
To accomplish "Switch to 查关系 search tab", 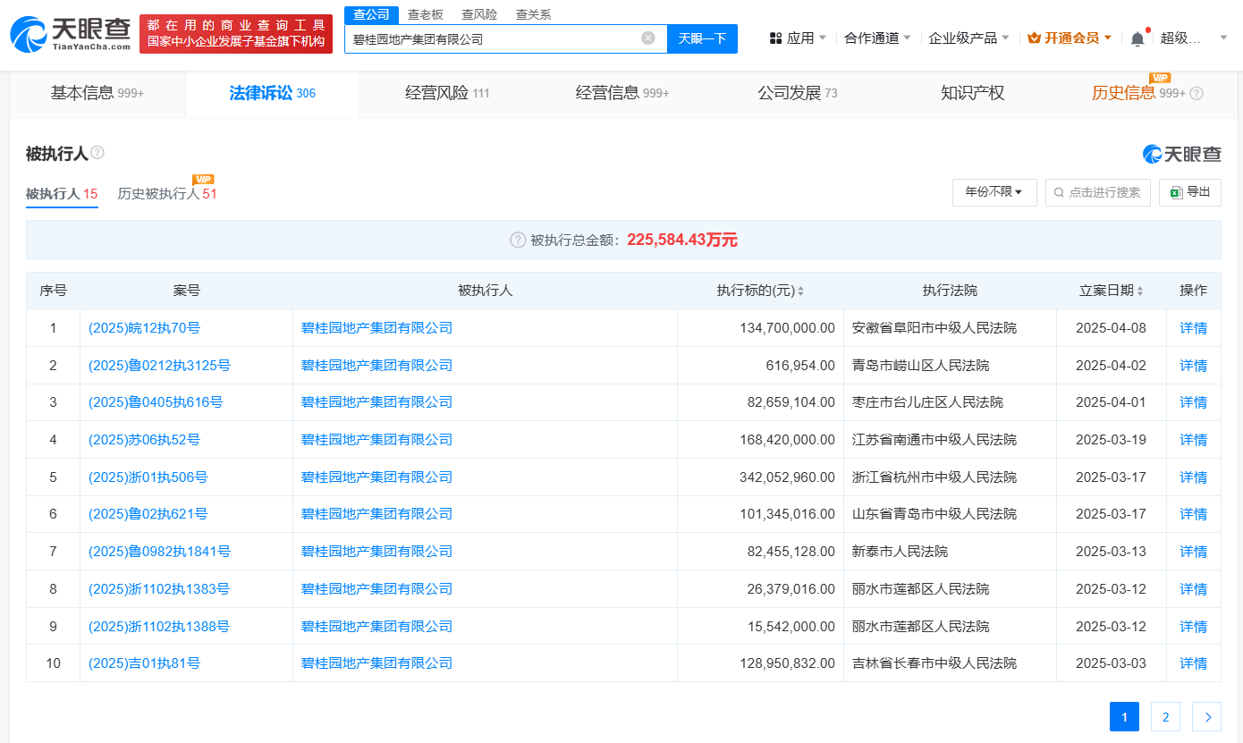I will 533,14.
